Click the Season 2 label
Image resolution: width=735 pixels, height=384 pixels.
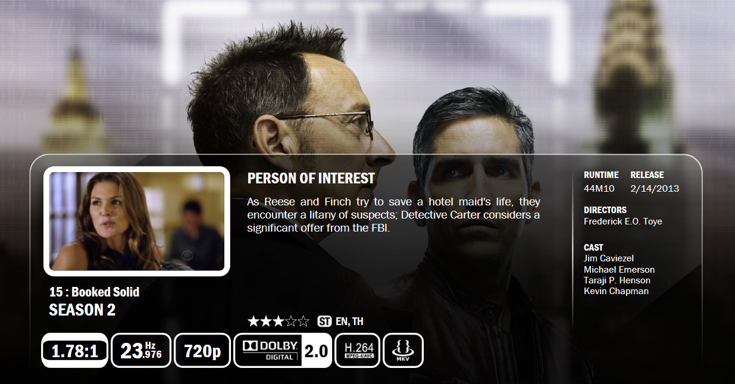tap(82, 310)
